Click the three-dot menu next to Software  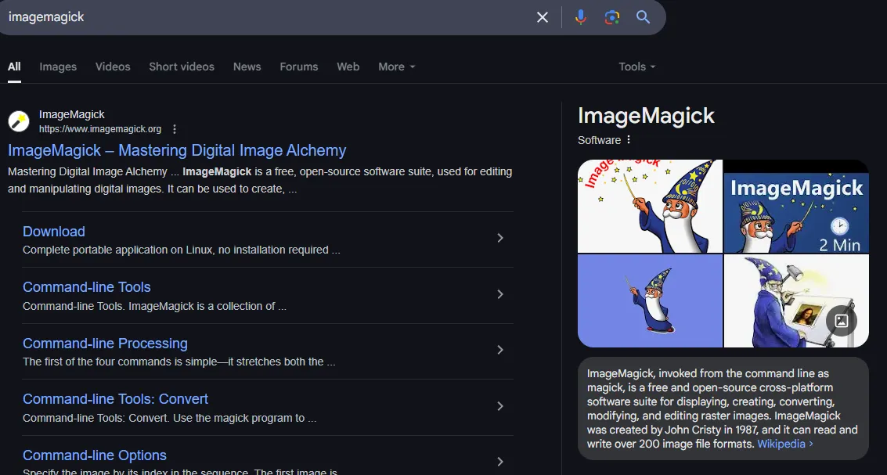[x=629, y=140]
